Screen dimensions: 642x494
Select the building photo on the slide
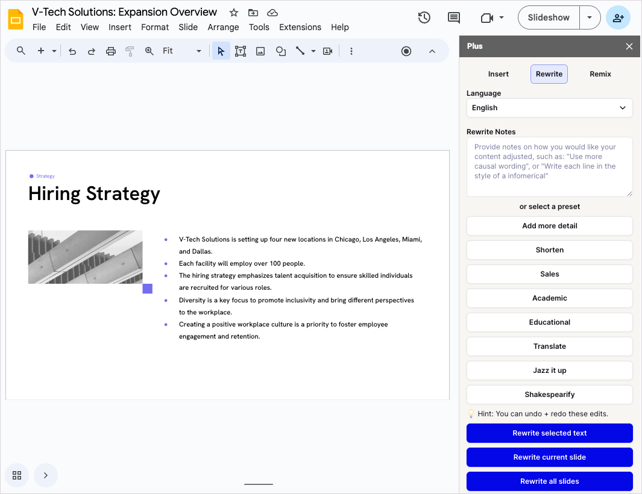(x=85, y=257)
